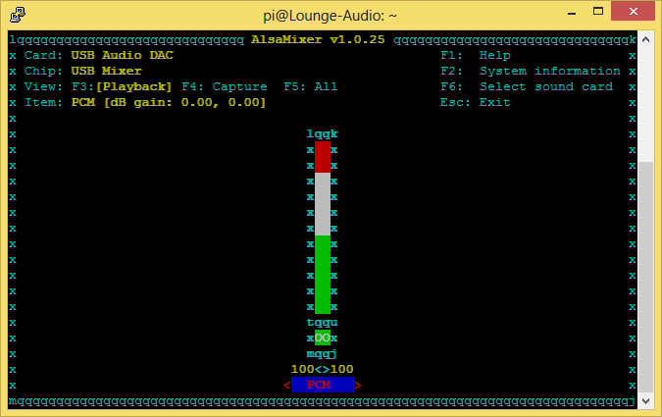Click the Chip: USB Mixer text
This screenshot has width=662, height=417.
click(83, 71)
